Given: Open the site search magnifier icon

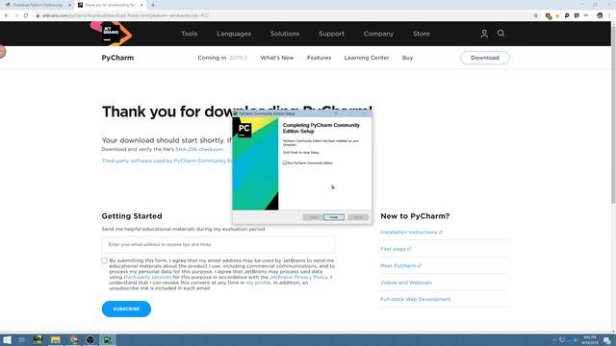Looking at the screenshot, I should point(500,34).
